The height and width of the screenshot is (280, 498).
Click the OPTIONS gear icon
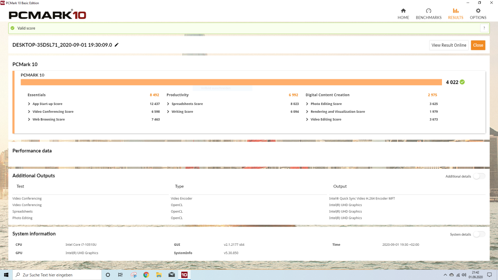[x=478, y=11]
